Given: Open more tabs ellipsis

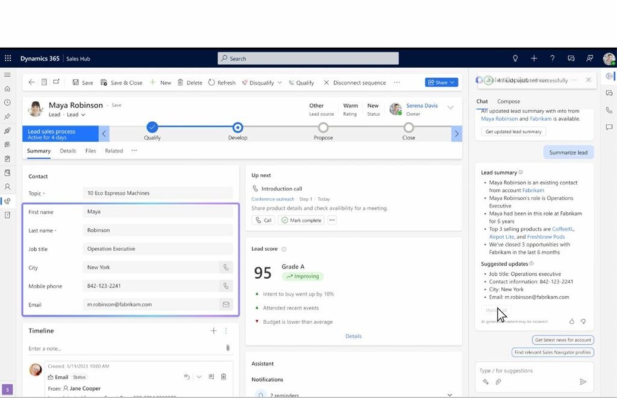Looking at the screenshot, I should (134, 150).
